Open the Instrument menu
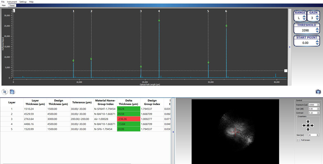Viewport: 323px width, 164px height. (12, 2)
